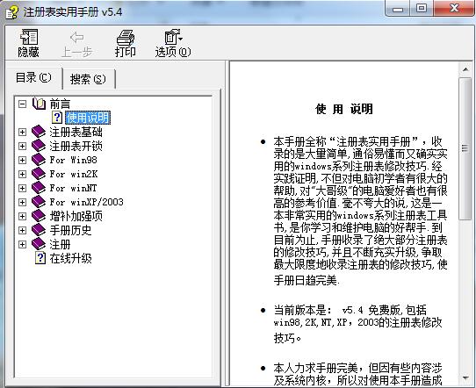Select the For winNT entry
Image resolution: width=476 pixels, height=388 pixels.
[x=73, y=188]
